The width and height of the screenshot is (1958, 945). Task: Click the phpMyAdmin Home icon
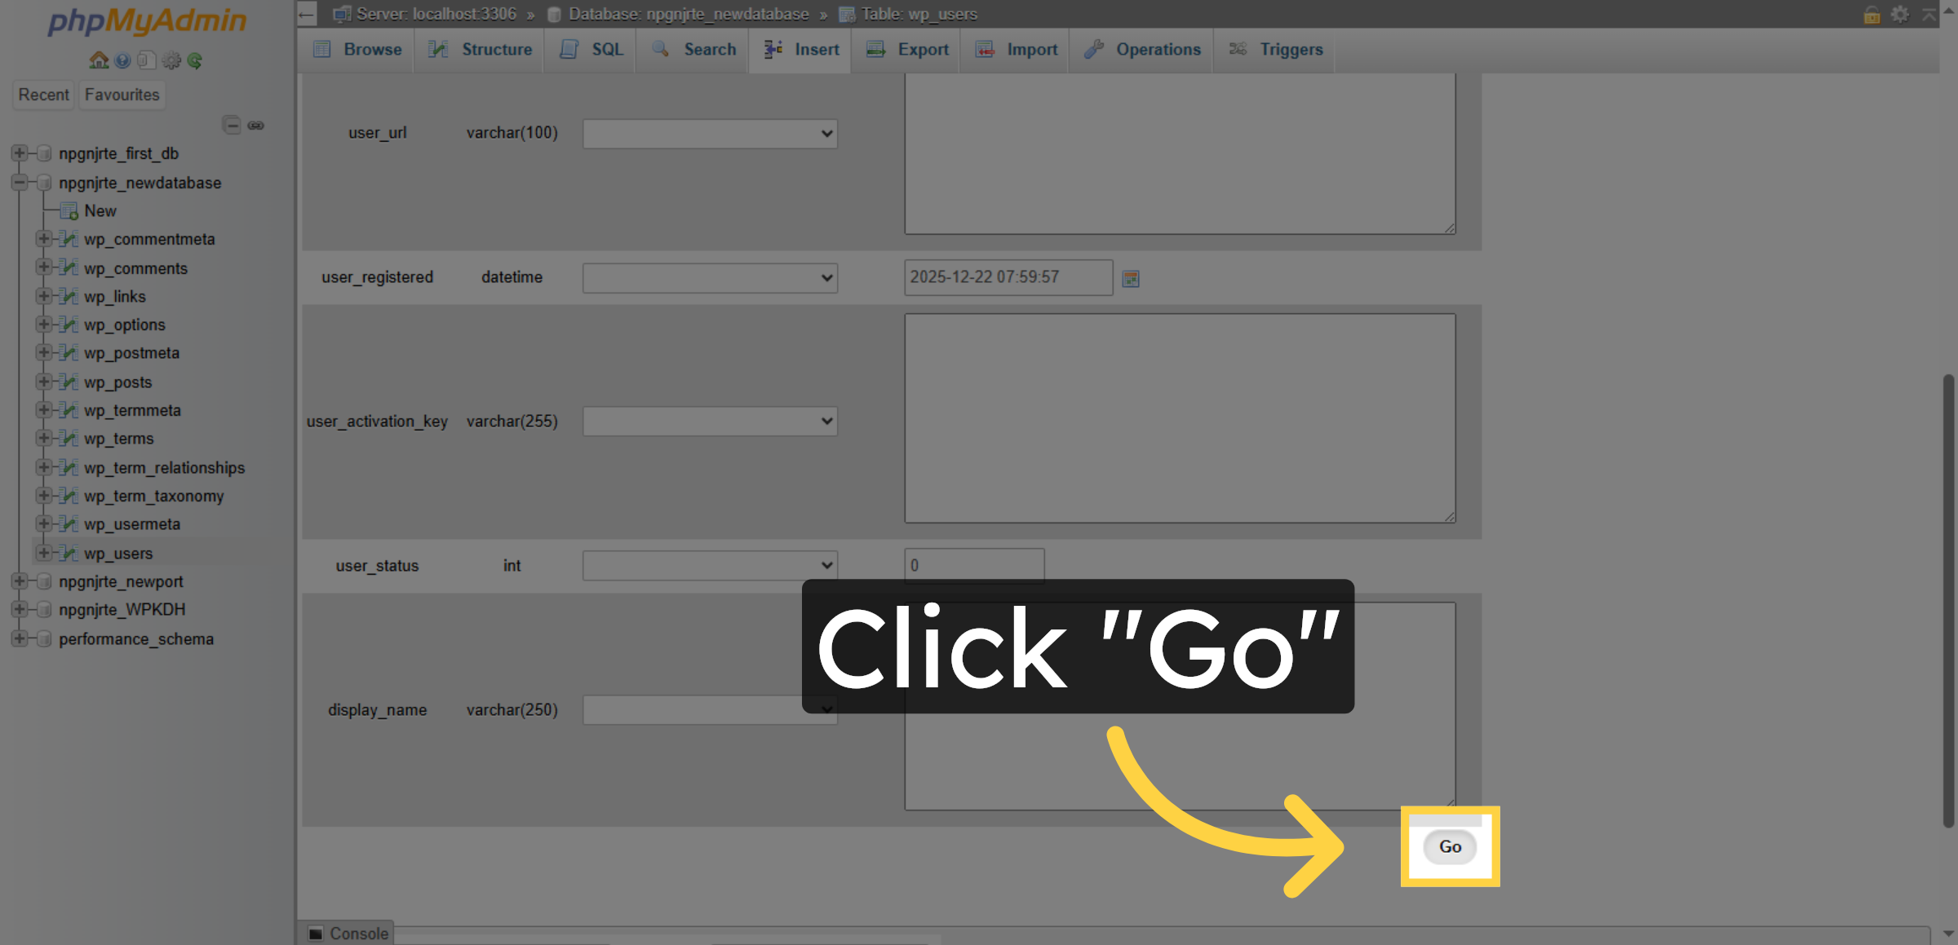pos(99,60)
